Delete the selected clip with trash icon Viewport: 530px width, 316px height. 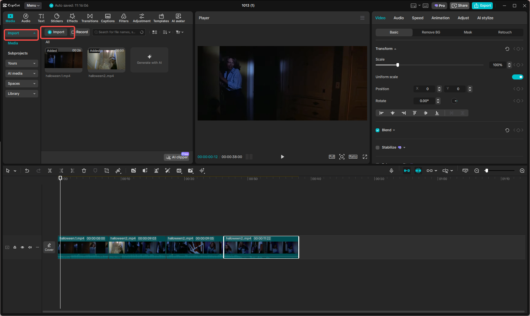point(84,171)
